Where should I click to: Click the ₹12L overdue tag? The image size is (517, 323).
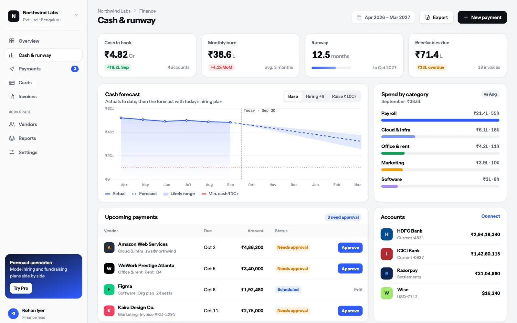[431, 68]
